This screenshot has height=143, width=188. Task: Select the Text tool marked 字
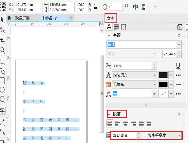click(x=2, y=111)
